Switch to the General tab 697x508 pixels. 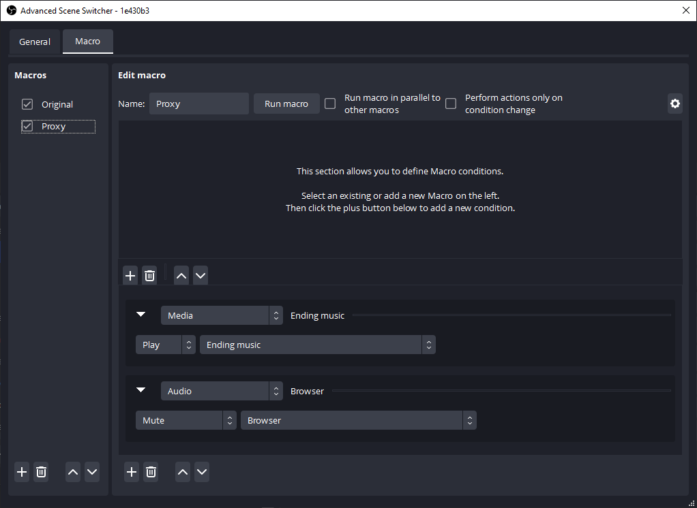click(35, 42)
